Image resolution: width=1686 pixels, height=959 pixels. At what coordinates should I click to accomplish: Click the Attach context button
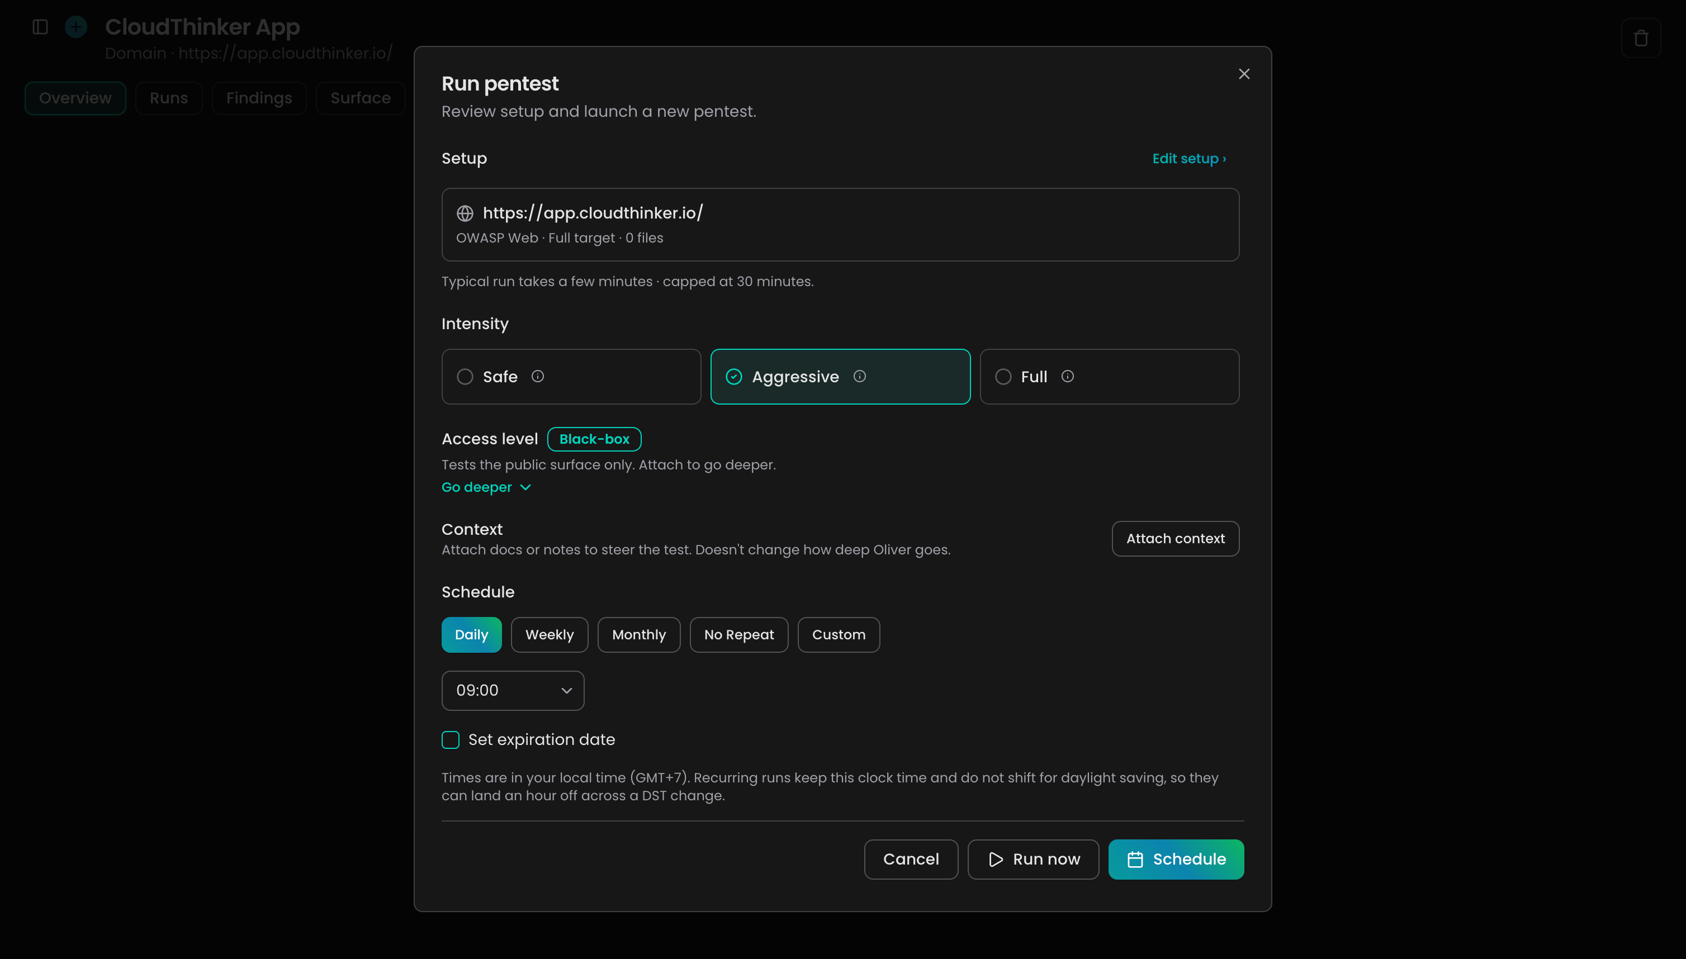coord(1176,539)
